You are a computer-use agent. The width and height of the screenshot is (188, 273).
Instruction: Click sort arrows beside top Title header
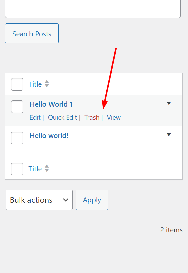pos(47,84)
